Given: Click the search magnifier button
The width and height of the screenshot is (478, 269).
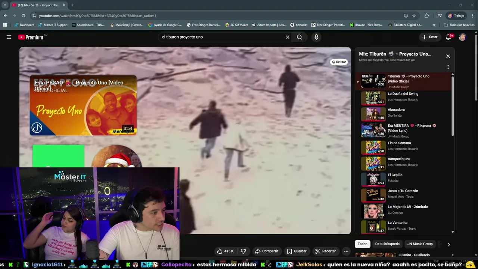Looking at the screenshot, I should click(299, 37).
